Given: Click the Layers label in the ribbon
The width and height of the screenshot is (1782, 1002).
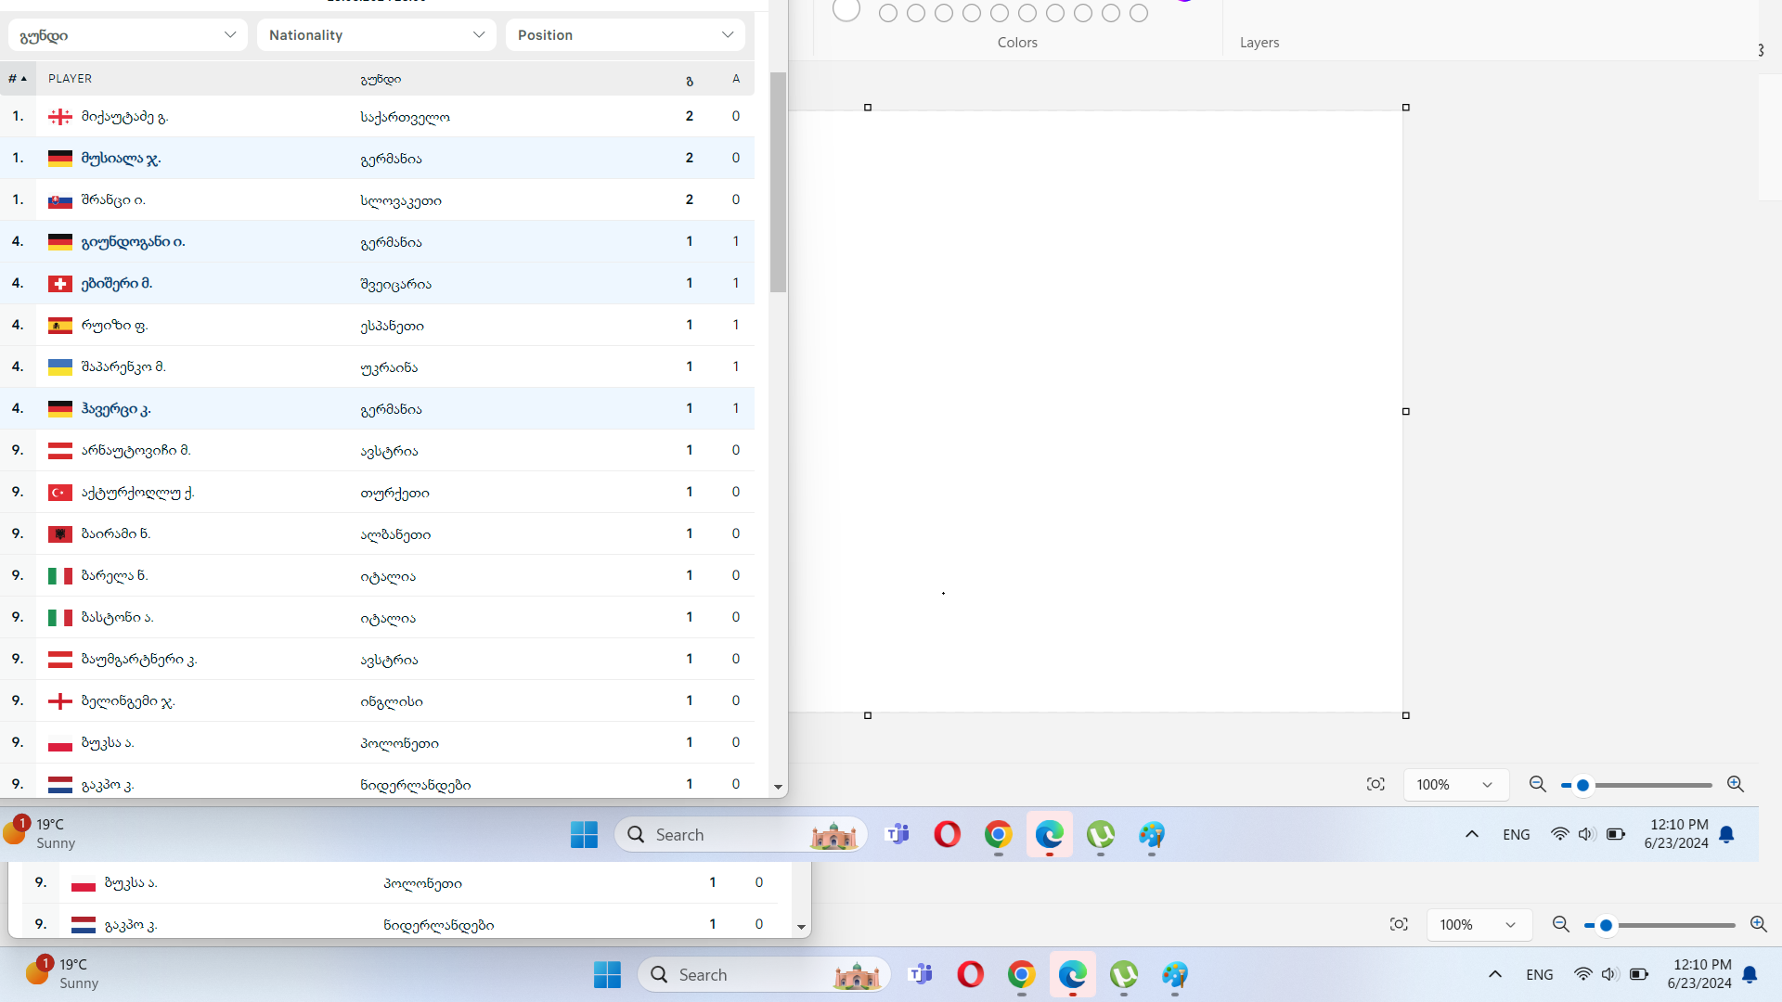Looking at the screenshot, I should pos(1259,43).
